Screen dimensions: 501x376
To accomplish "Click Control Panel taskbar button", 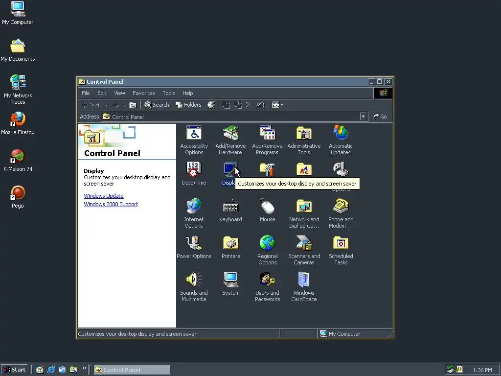I will point(132,370).
